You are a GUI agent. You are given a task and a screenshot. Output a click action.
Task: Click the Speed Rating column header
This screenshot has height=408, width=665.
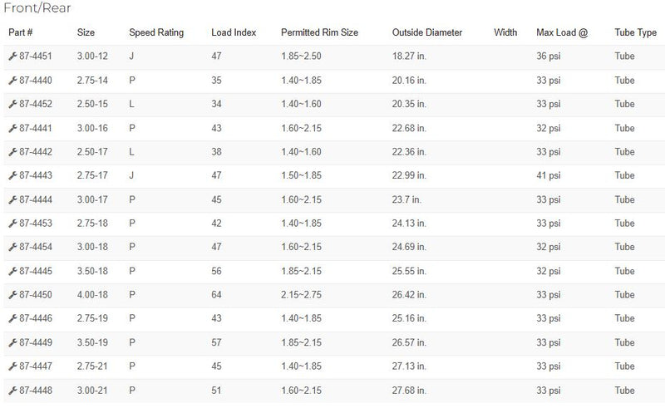[x=156, y=32]
